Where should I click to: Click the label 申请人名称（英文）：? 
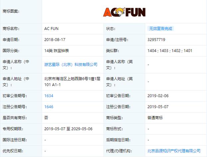120,65
